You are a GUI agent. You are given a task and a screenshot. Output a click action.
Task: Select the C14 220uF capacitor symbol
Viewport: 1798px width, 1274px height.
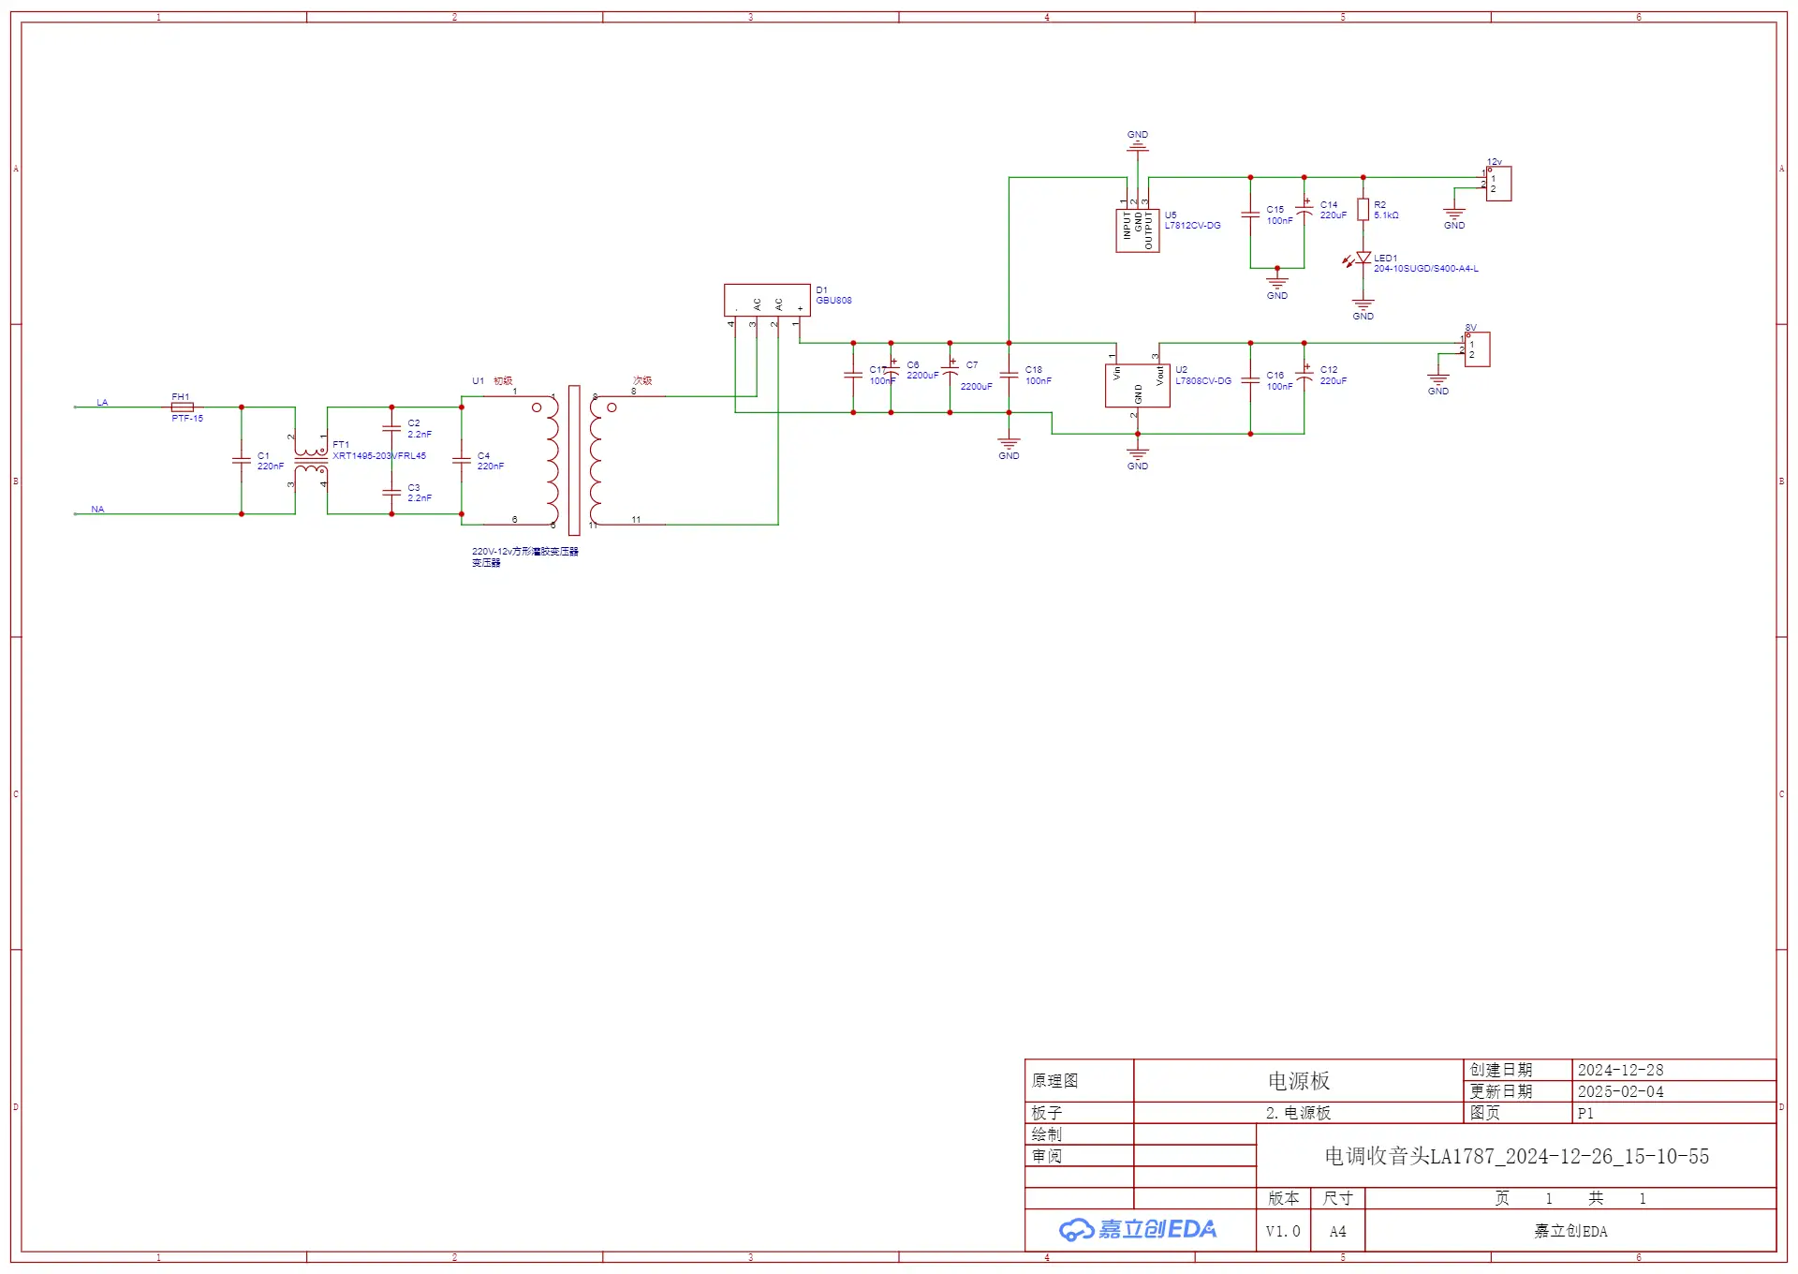1304,210
